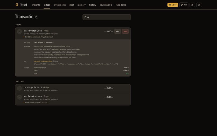Click the ₹500 amount on the 03:56 pm row
This screenshot has height=136, width=217.
109,88
